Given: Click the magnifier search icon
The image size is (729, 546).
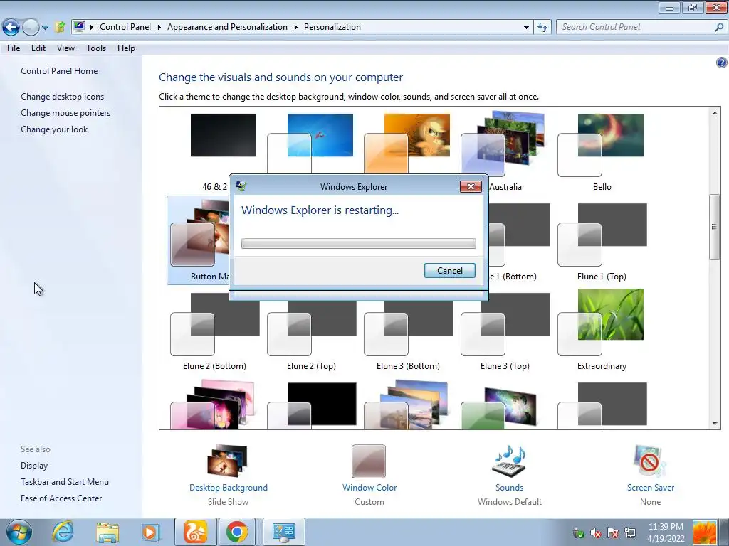Looking at the screenshot, I should tap(719, 28).
